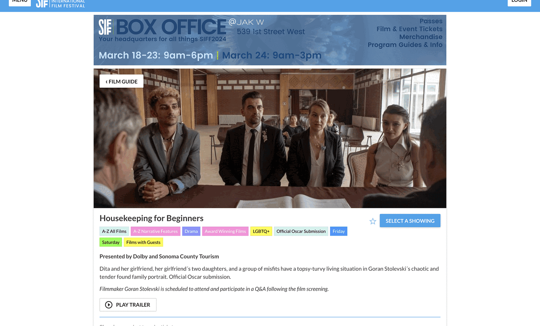Select the Official Oscar Submission tag
This screenshot has height=326, width=540.
click(x=301, y=231)
